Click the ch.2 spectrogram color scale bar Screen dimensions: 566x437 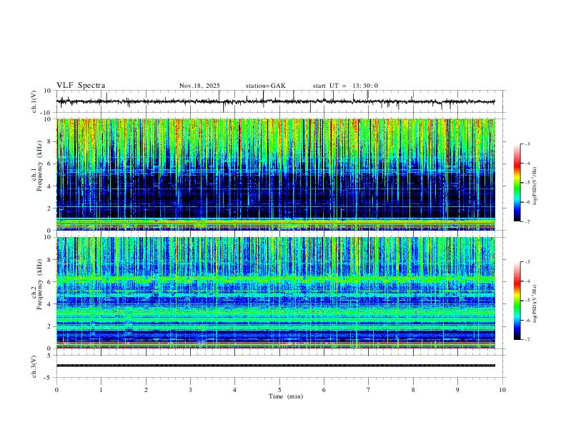(x=517, y=301)
